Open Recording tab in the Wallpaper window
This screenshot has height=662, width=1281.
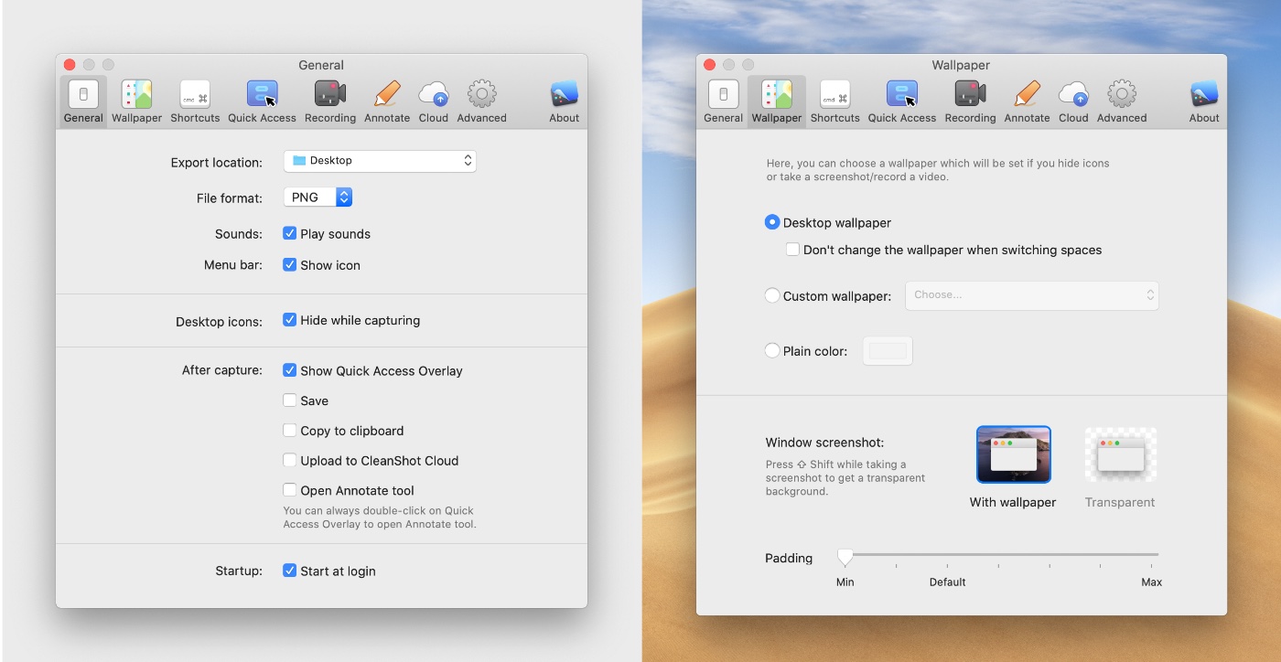pos(970,101)
